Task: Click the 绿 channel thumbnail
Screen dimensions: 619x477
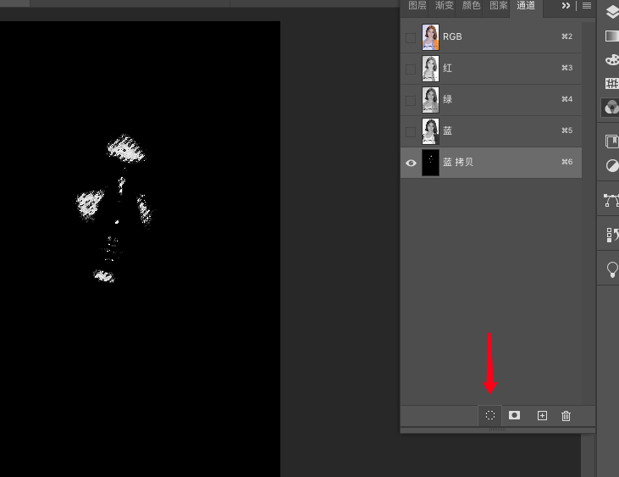Action: 430,100
